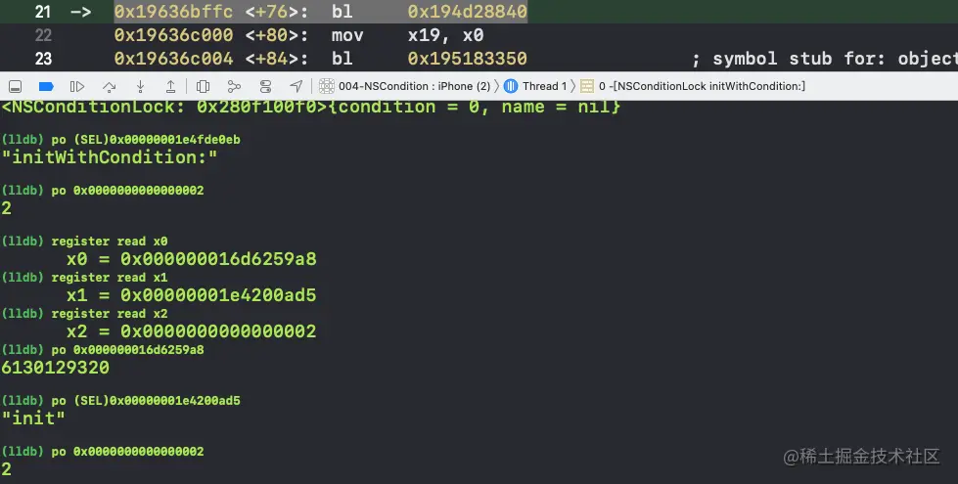The image size is (958, 484).
Task: Click the stack frame icon before frame 0
Action: click(587, 86)
